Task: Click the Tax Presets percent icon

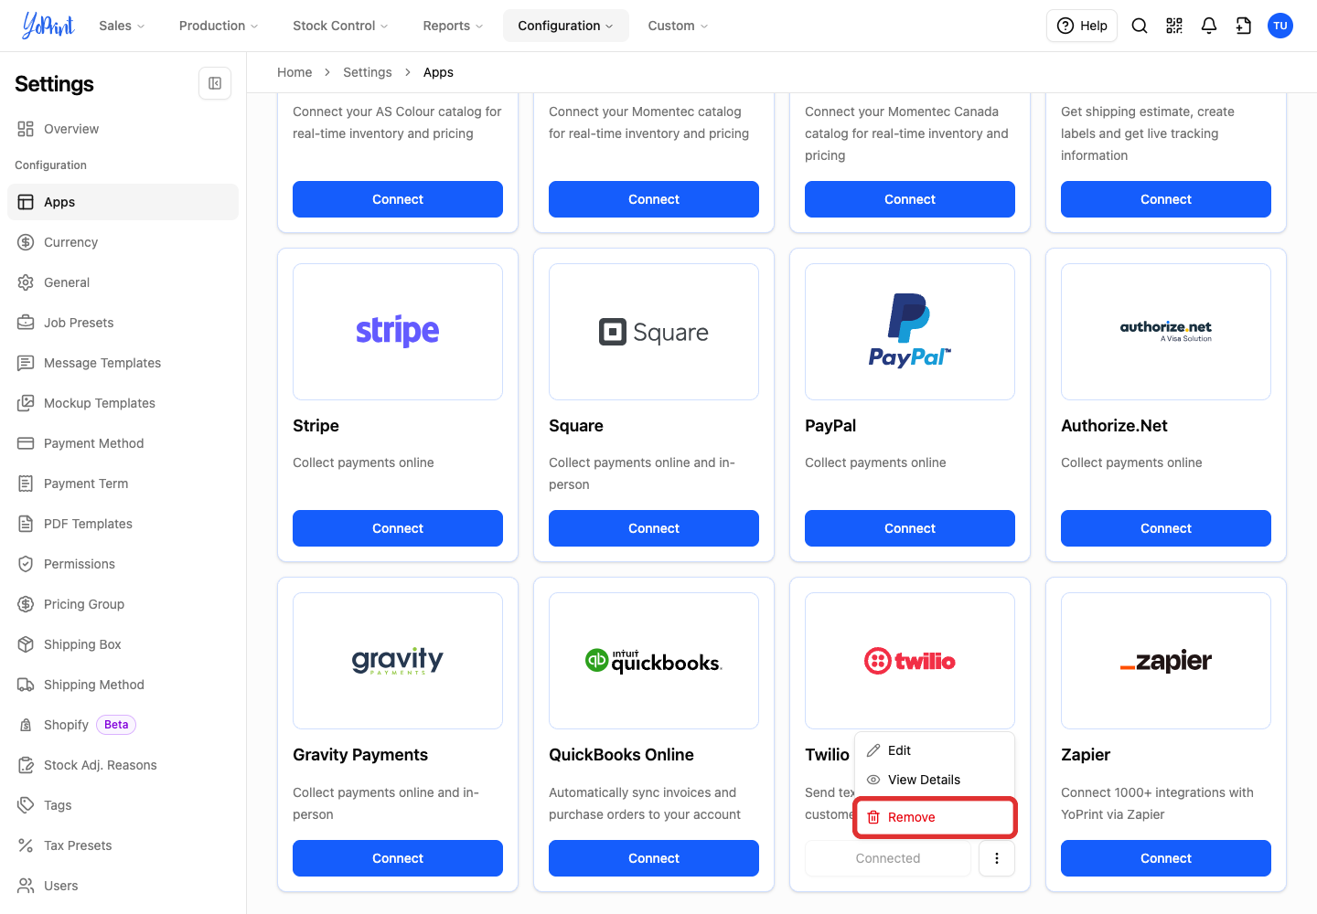Action: click(26, 845)
